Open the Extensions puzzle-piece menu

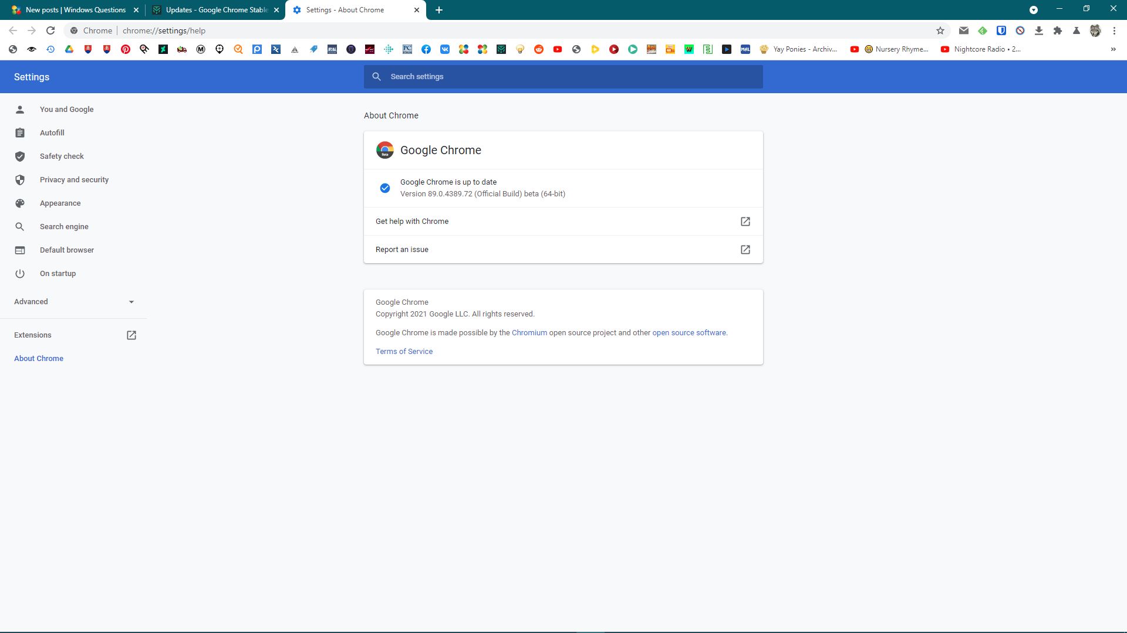[1058, 30]
